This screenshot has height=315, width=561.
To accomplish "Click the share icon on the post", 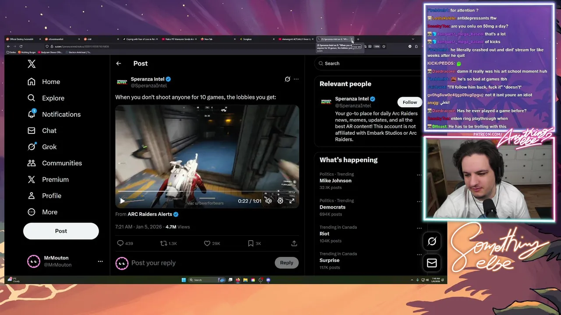I will (x=294, y=243).
